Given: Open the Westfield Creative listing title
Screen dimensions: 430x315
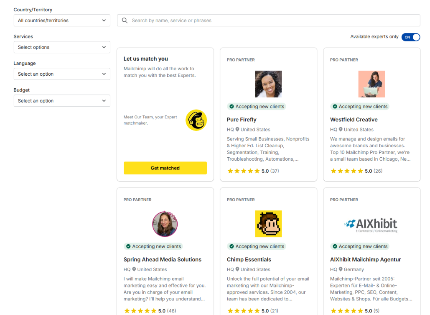Looking at the screenshot, I should 354,120.
